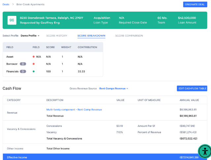Switch to the Score History tab
The height and width of the screenshot is (160, 211).
tap(56, 35)
